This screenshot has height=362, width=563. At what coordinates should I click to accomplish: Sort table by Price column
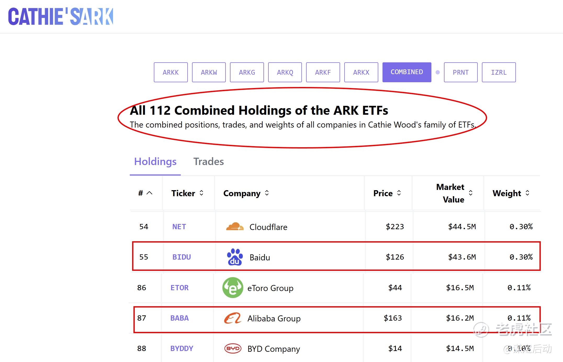point(399,193)
